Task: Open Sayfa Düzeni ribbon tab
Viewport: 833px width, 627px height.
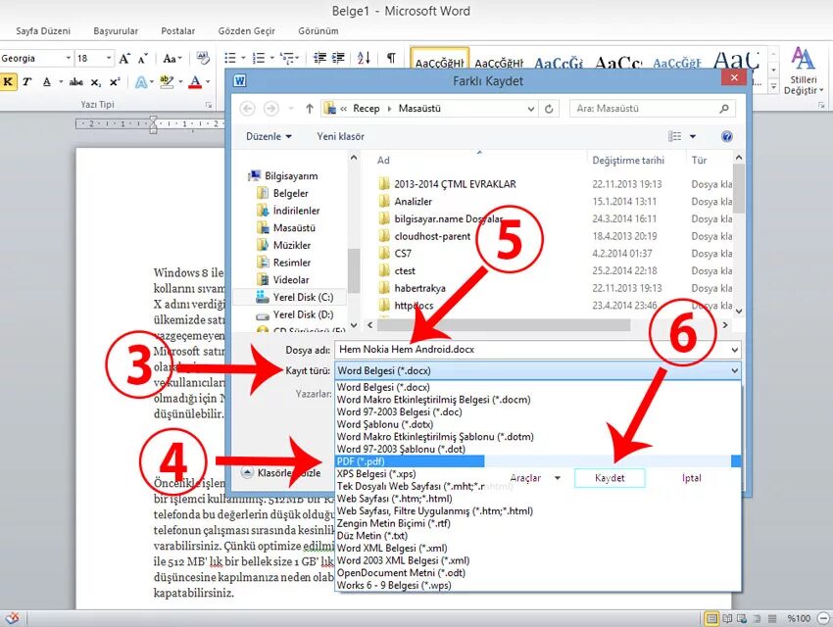Action: click(43, 30)
